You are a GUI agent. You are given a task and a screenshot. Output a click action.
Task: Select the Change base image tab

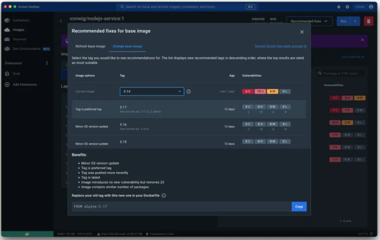127,46
